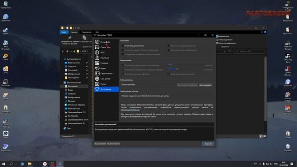This screenshot has height=167, width=297.
Task: Select the BIOS settings category
Action: tap(106, 52)
